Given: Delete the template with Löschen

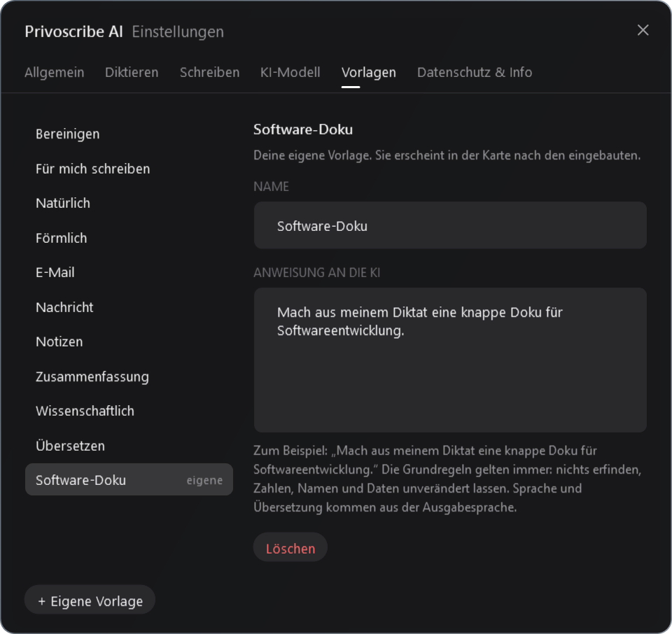Looking at the screenshot, I should click(x=290, y=547).
